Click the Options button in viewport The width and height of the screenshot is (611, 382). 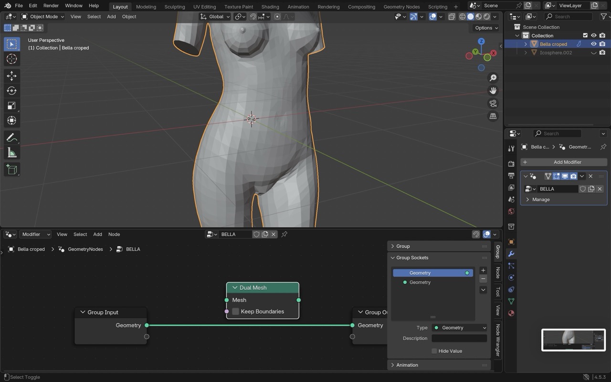point(486,28)
